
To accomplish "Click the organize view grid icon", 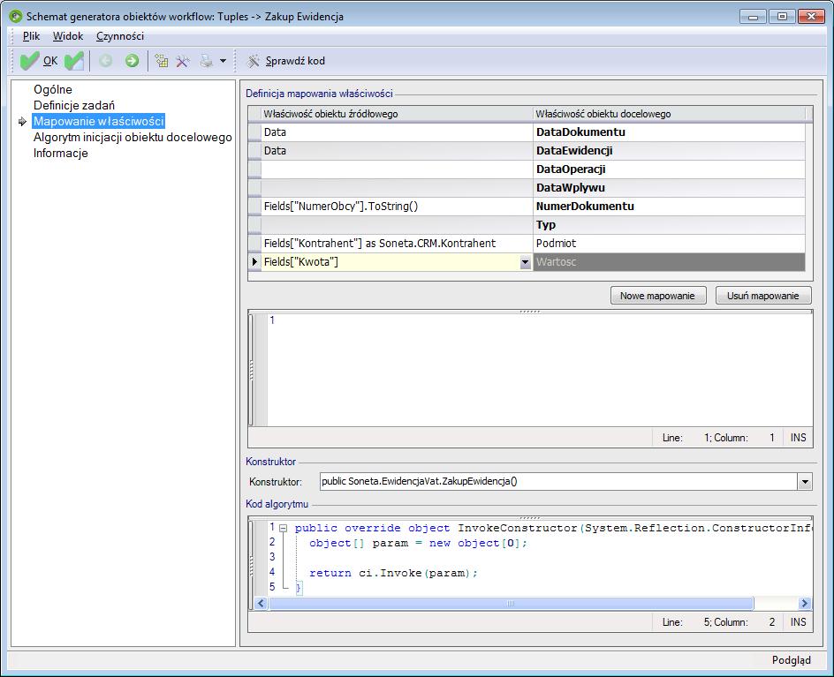I will (161, 61).
